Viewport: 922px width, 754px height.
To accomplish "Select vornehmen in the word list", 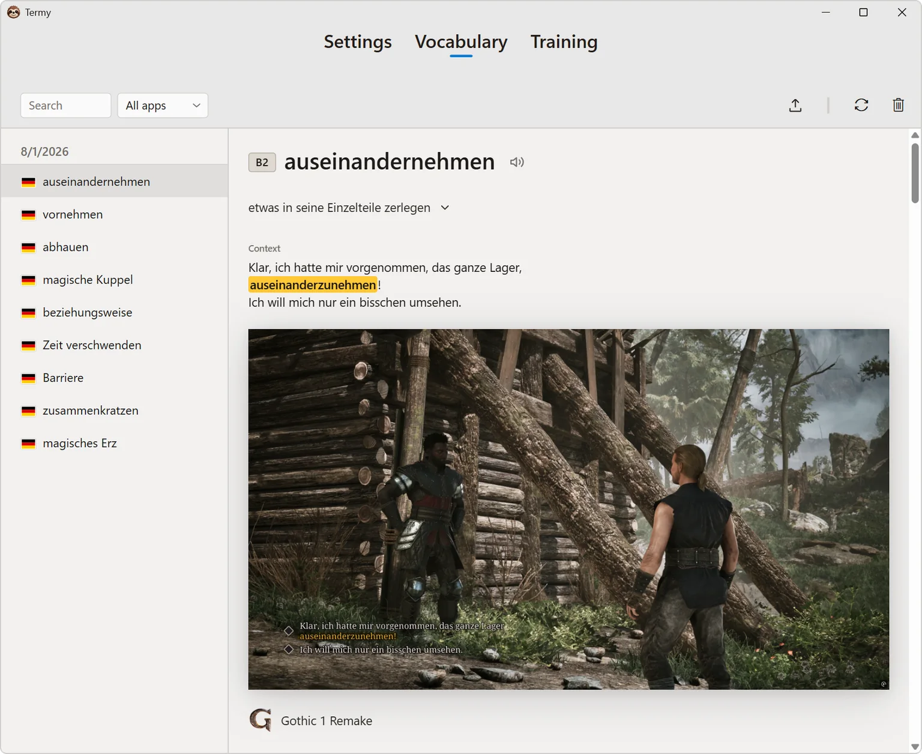I will [114, 214].
